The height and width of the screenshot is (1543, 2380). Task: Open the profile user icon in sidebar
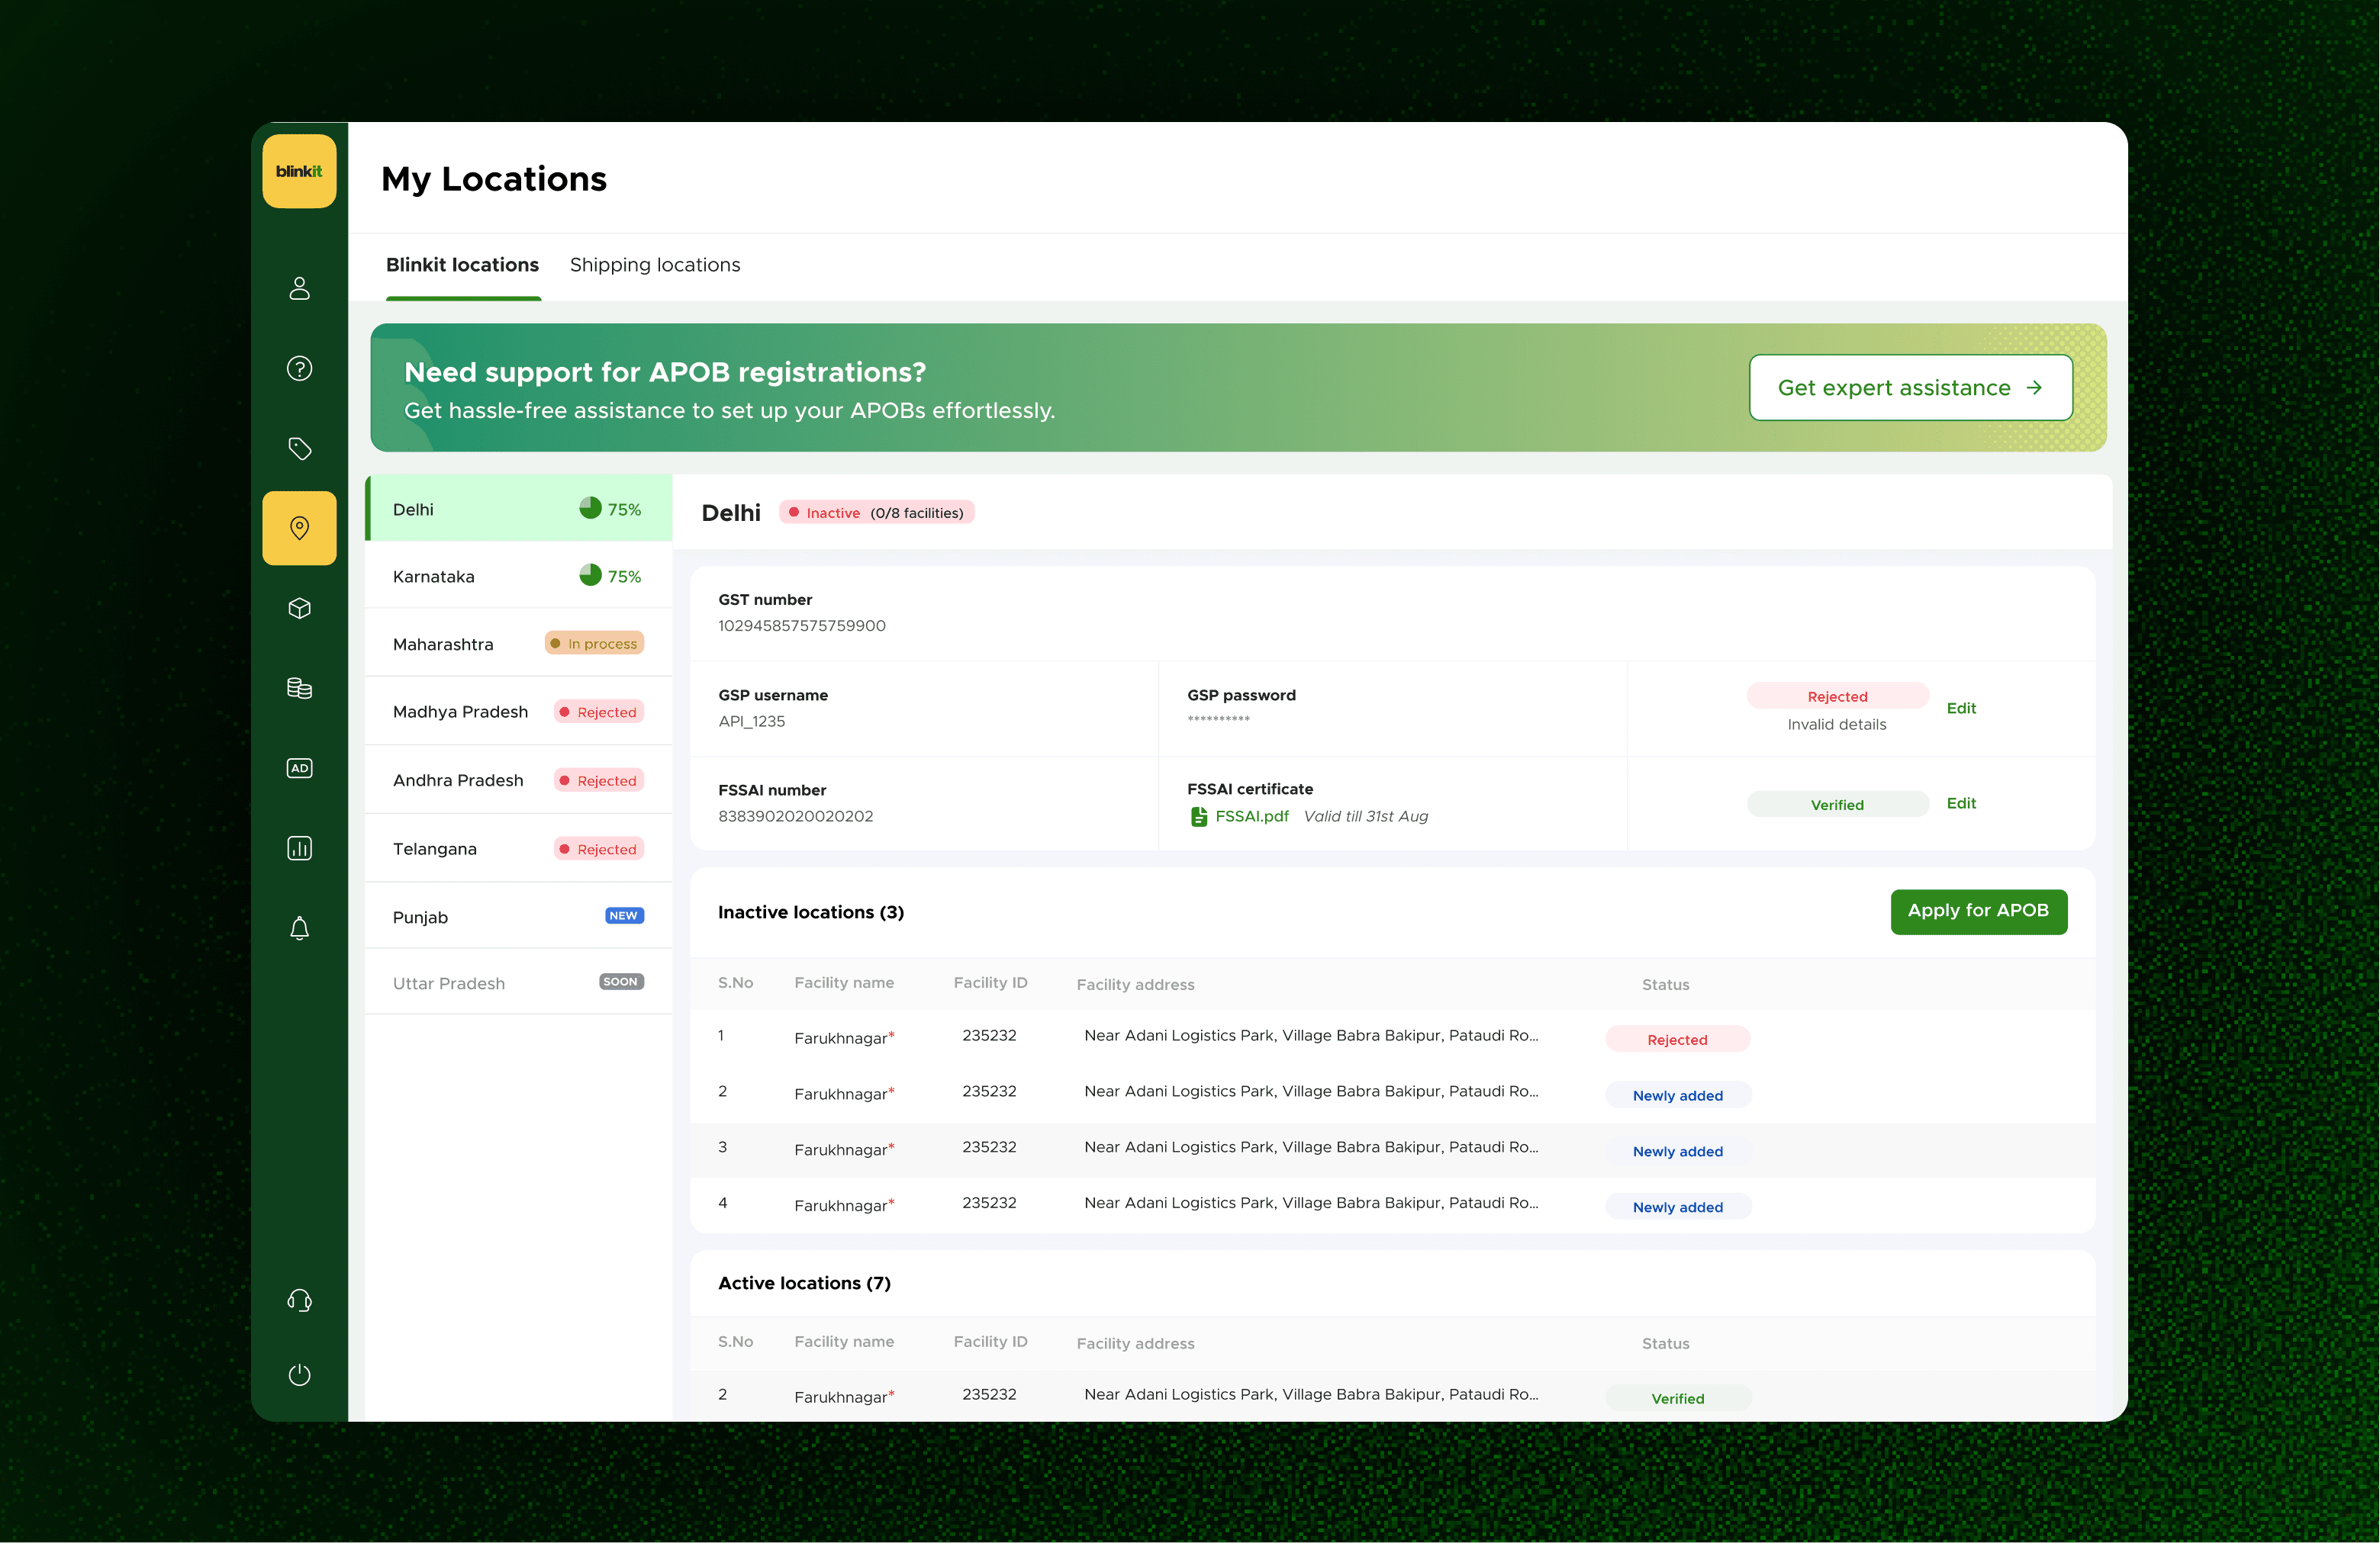point(299,289)
